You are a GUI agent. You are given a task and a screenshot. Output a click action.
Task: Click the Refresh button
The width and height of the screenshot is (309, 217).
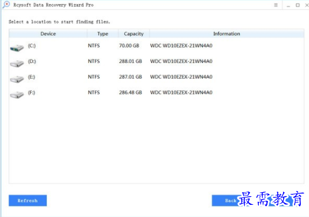click(28, 200)
